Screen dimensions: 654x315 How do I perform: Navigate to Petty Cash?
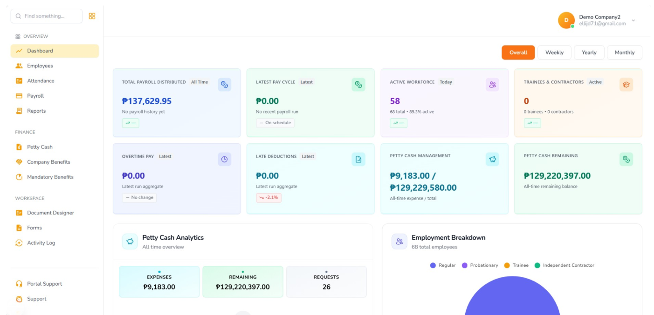(x=55, y=147)
